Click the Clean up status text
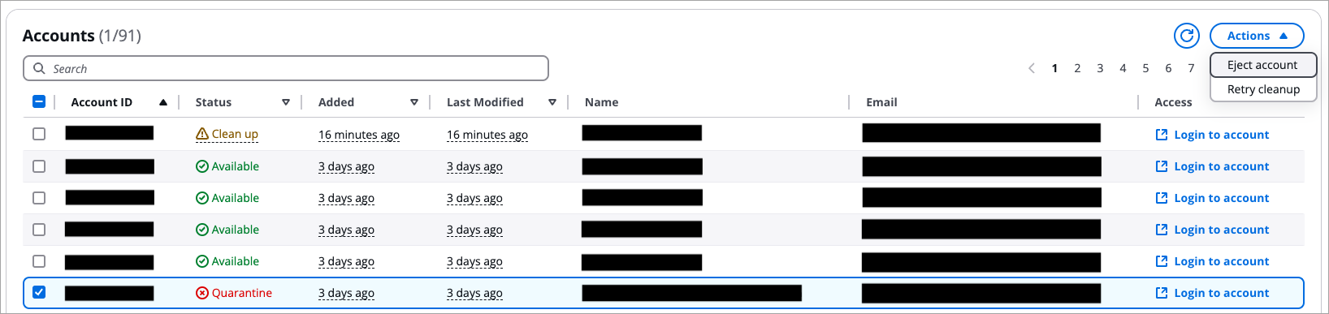 pos(235,134)
